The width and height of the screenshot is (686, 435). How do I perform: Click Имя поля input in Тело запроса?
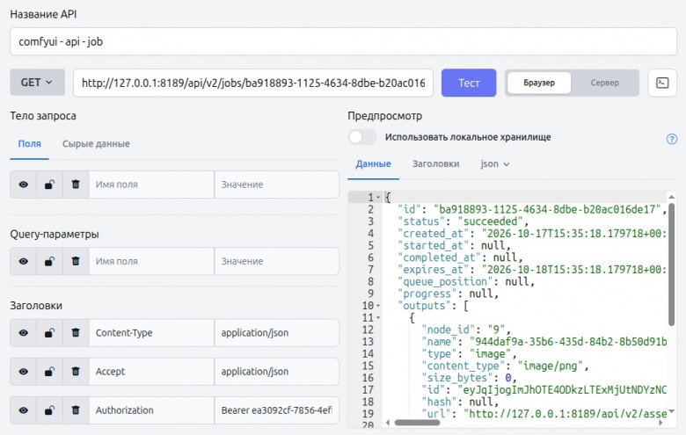click(151, 185)
